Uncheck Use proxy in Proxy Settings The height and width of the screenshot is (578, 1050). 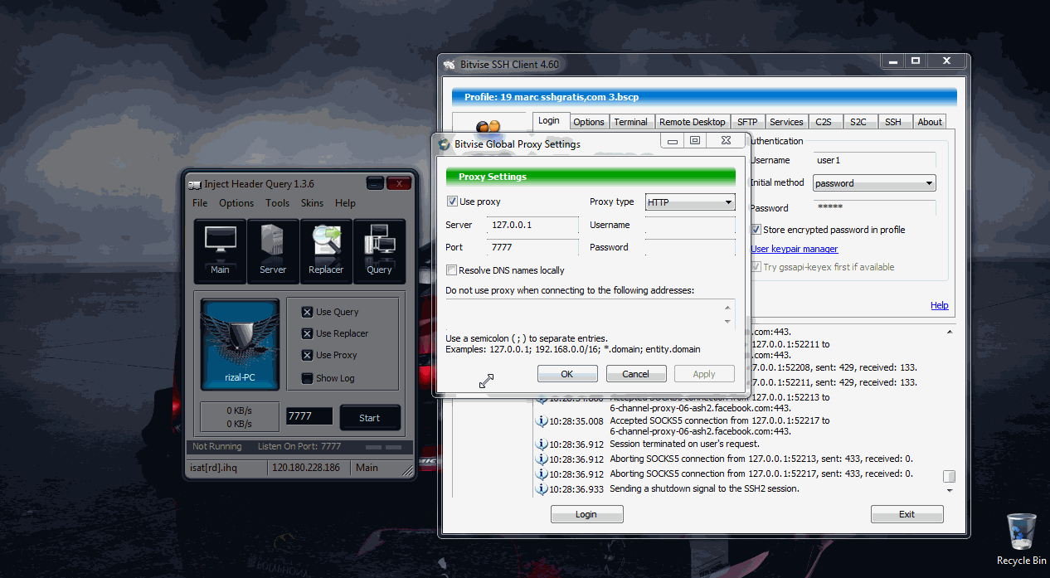pos(452,202)
